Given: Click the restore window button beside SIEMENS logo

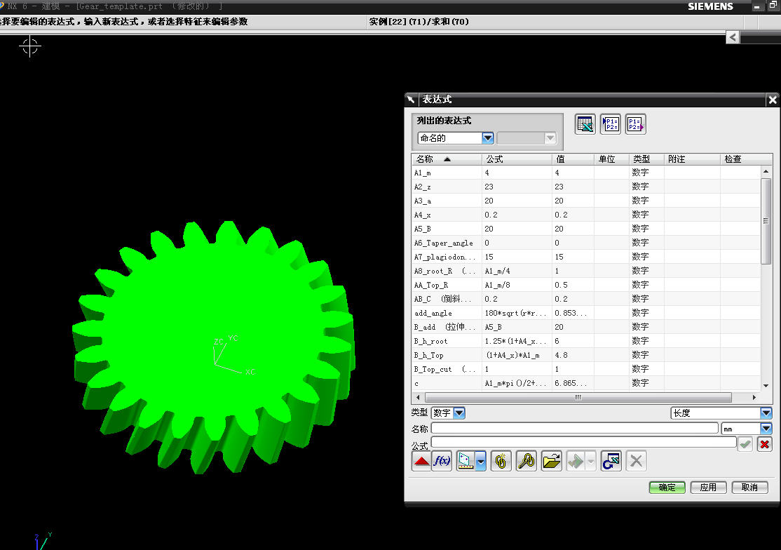Looking at the screenshot, I should click(773, 6).
